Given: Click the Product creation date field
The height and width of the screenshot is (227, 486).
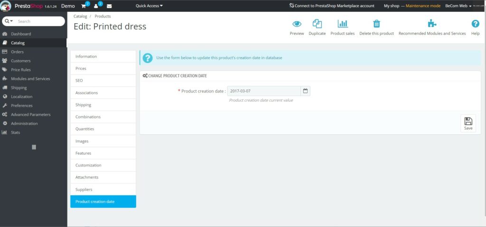Looking at the screenshot, I should 264,91.
